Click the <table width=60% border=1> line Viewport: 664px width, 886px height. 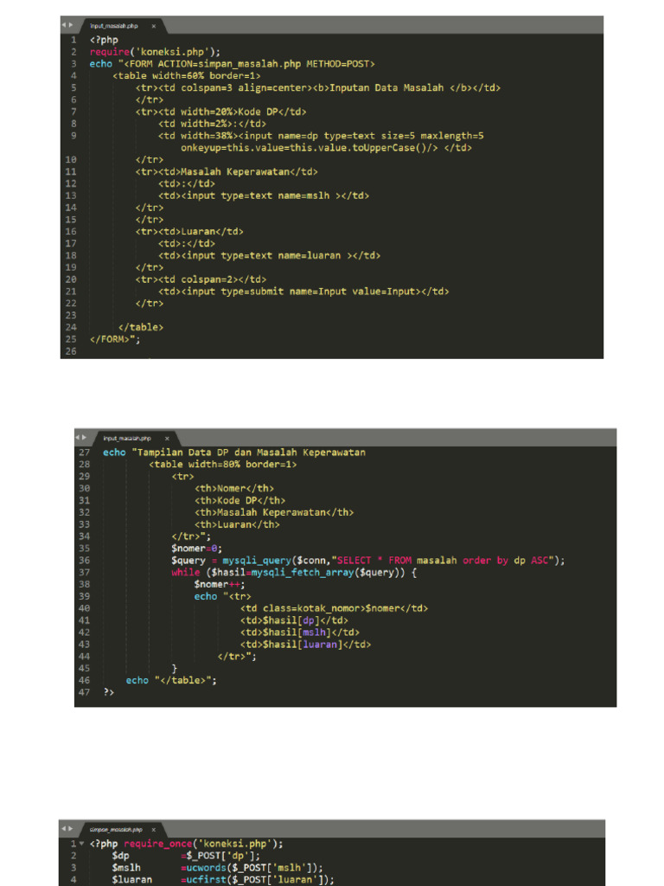pyautogui.click(x=187, y=76)
